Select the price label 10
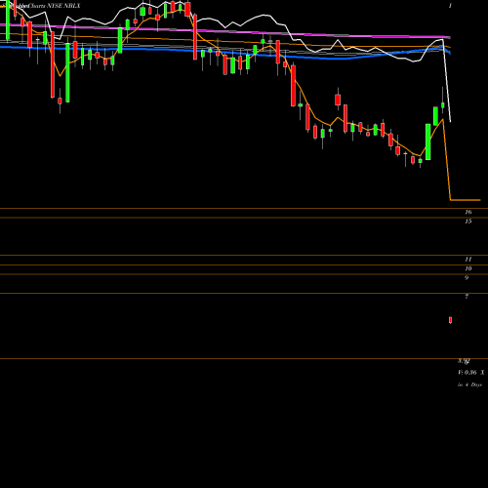Screen dimensions: 488x488 [x=468, y=268]
